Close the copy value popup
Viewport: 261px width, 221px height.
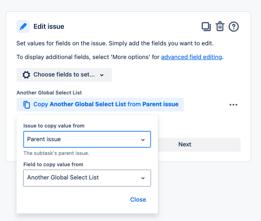138,200
